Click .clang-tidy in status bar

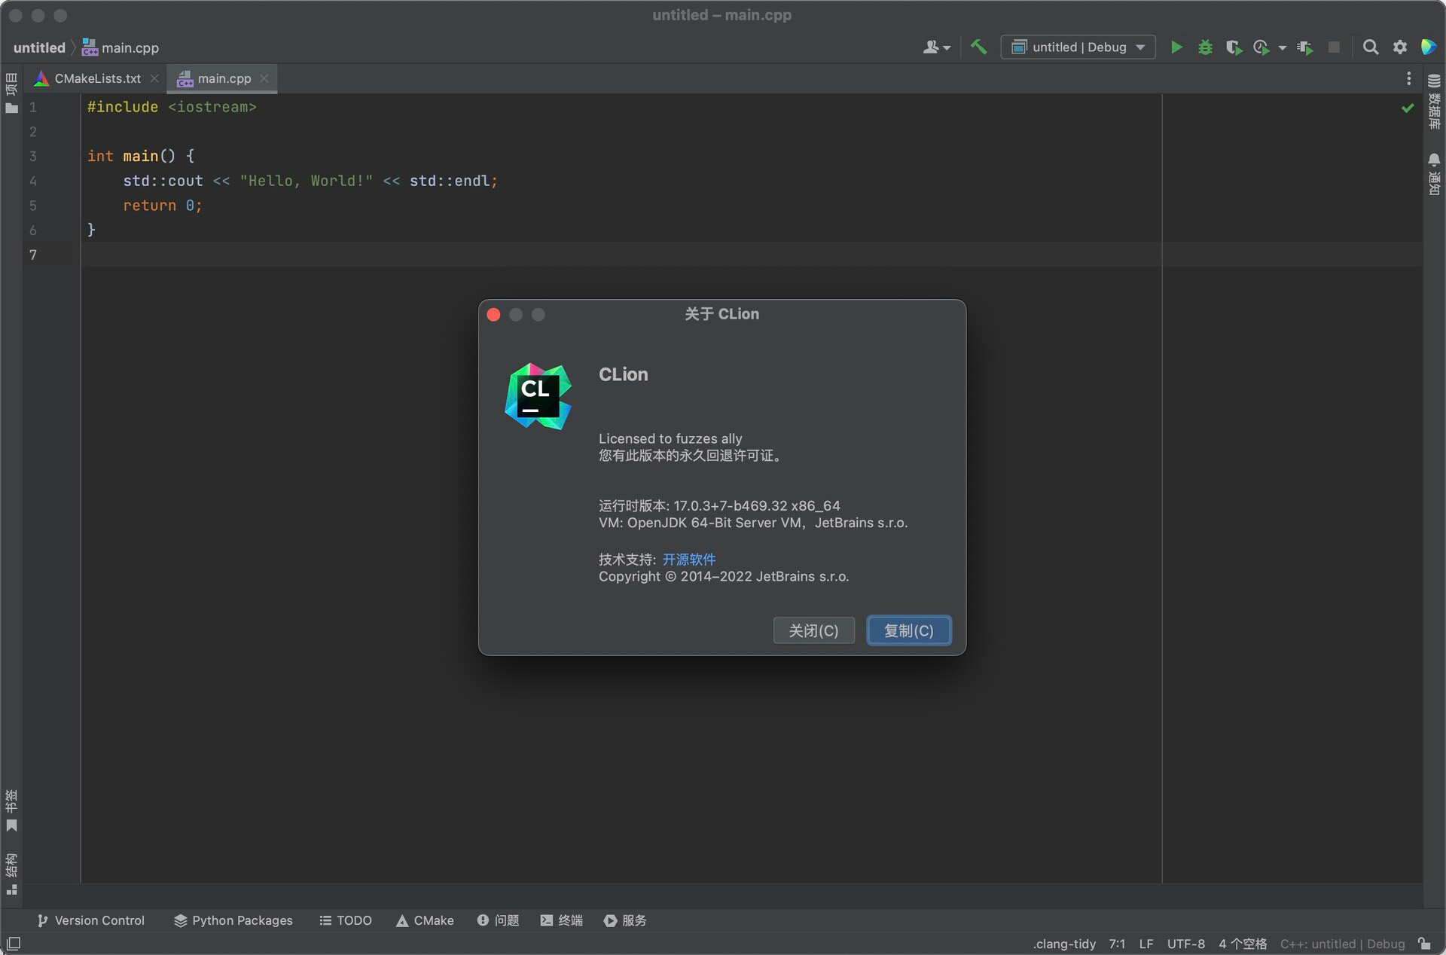click(1064, 944)
